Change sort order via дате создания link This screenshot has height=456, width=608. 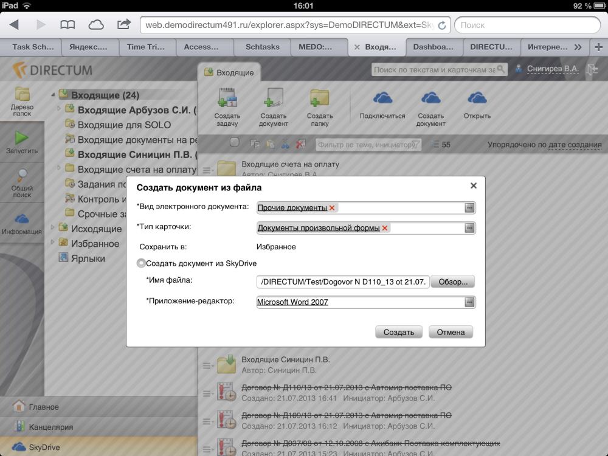click(x=575, y=145)
